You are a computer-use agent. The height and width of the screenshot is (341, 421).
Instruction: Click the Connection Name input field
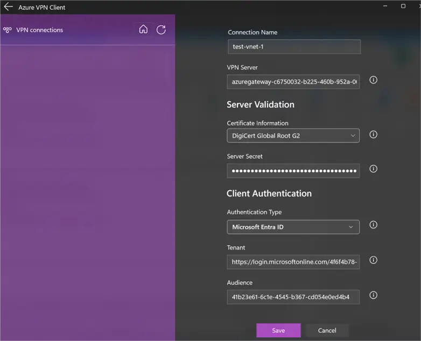point(294,47)
